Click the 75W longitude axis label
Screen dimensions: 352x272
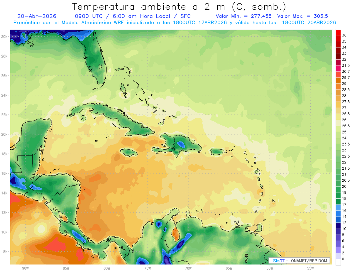[148, 268]
